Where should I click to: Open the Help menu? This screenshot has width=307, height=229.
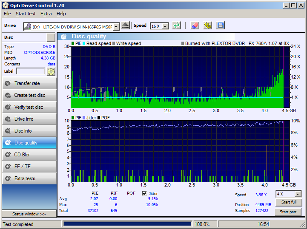(x=61, y=14)
